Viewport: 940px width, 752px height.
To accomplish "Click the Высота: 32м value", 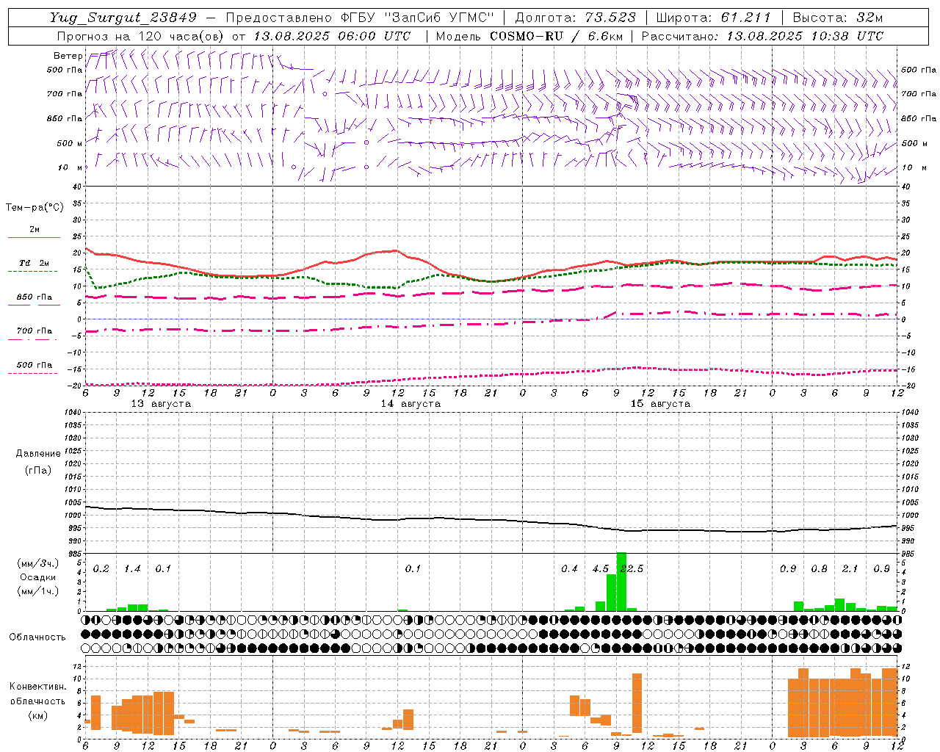I will [x=839, y=18].
